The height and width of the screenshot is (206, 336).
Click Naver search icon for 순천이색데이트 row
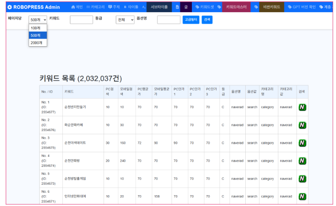click(x=302, y=143)
